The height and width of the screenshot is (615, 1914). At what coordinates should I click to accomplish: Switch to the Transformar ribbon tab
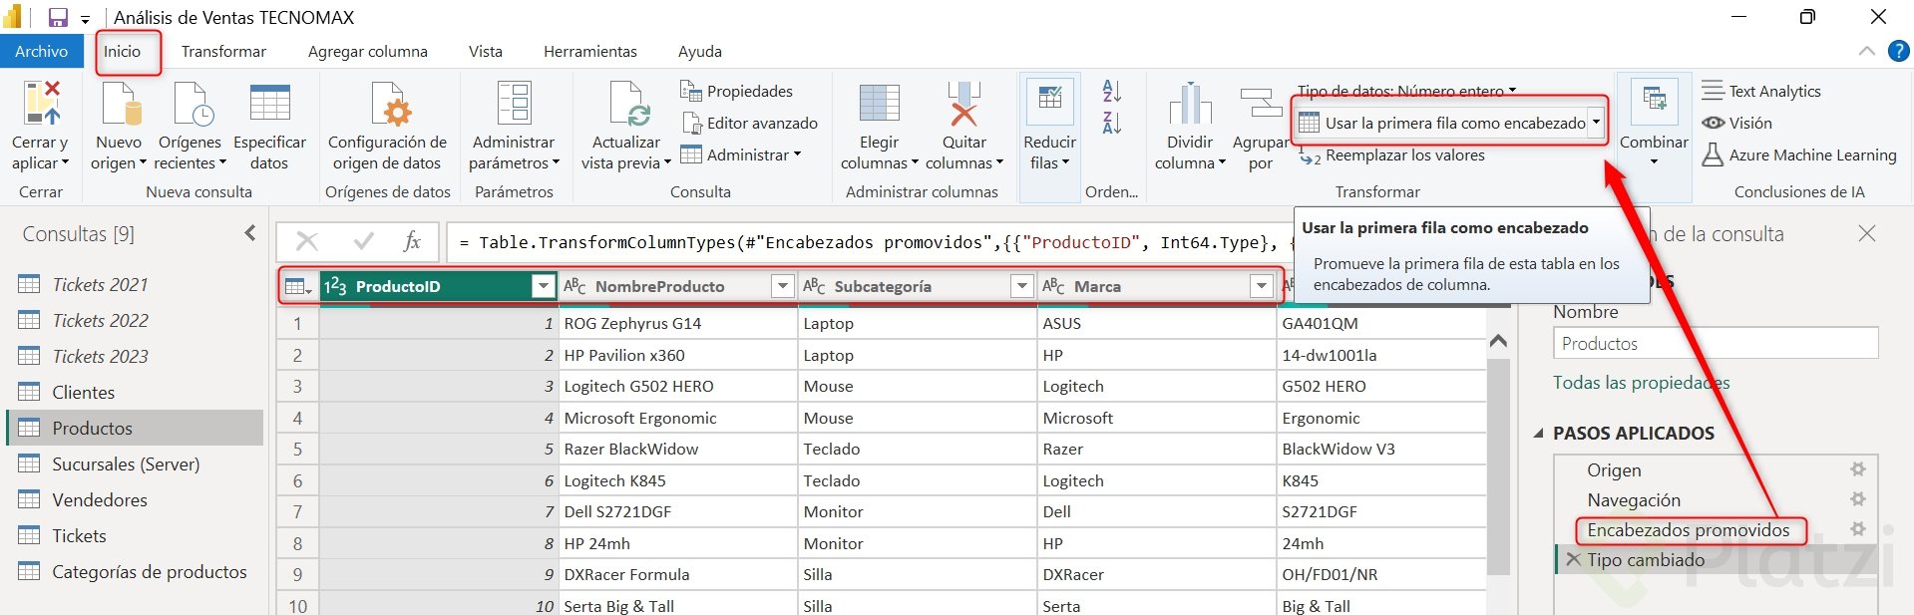pyautogui.click(x=223, y=52)
